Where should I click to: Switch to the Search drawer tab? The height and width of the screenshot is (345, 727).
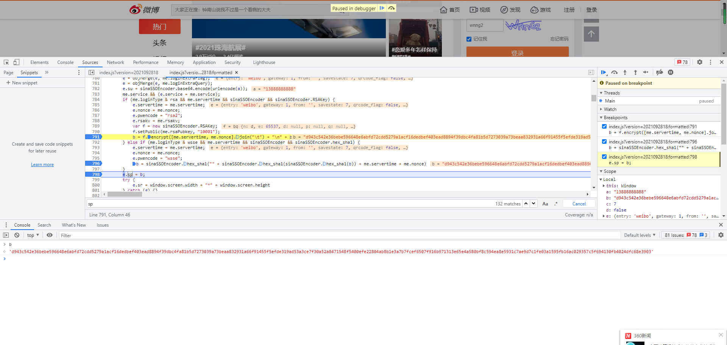click(x=44, y=225)
